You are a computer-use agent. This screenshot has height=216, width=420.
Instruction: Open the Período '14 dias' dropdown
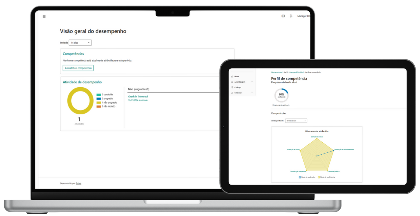[80, 43]
